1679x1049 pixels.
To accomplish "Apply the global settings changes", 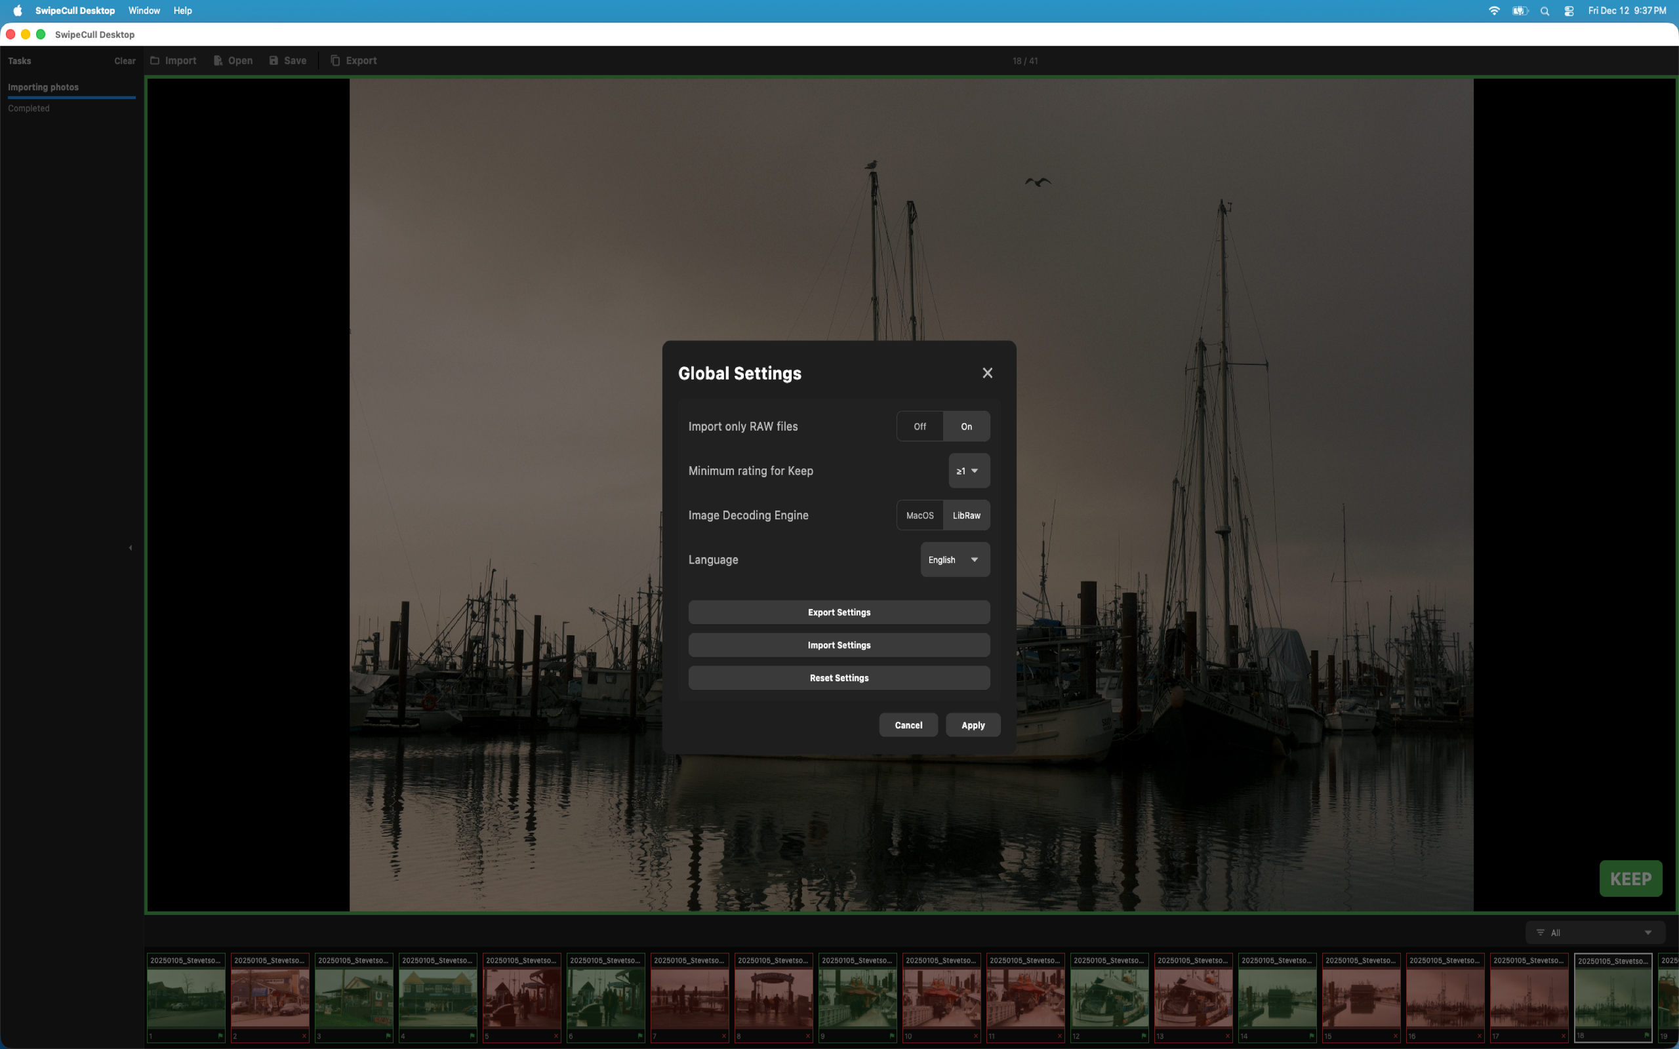I will point(972,724).
